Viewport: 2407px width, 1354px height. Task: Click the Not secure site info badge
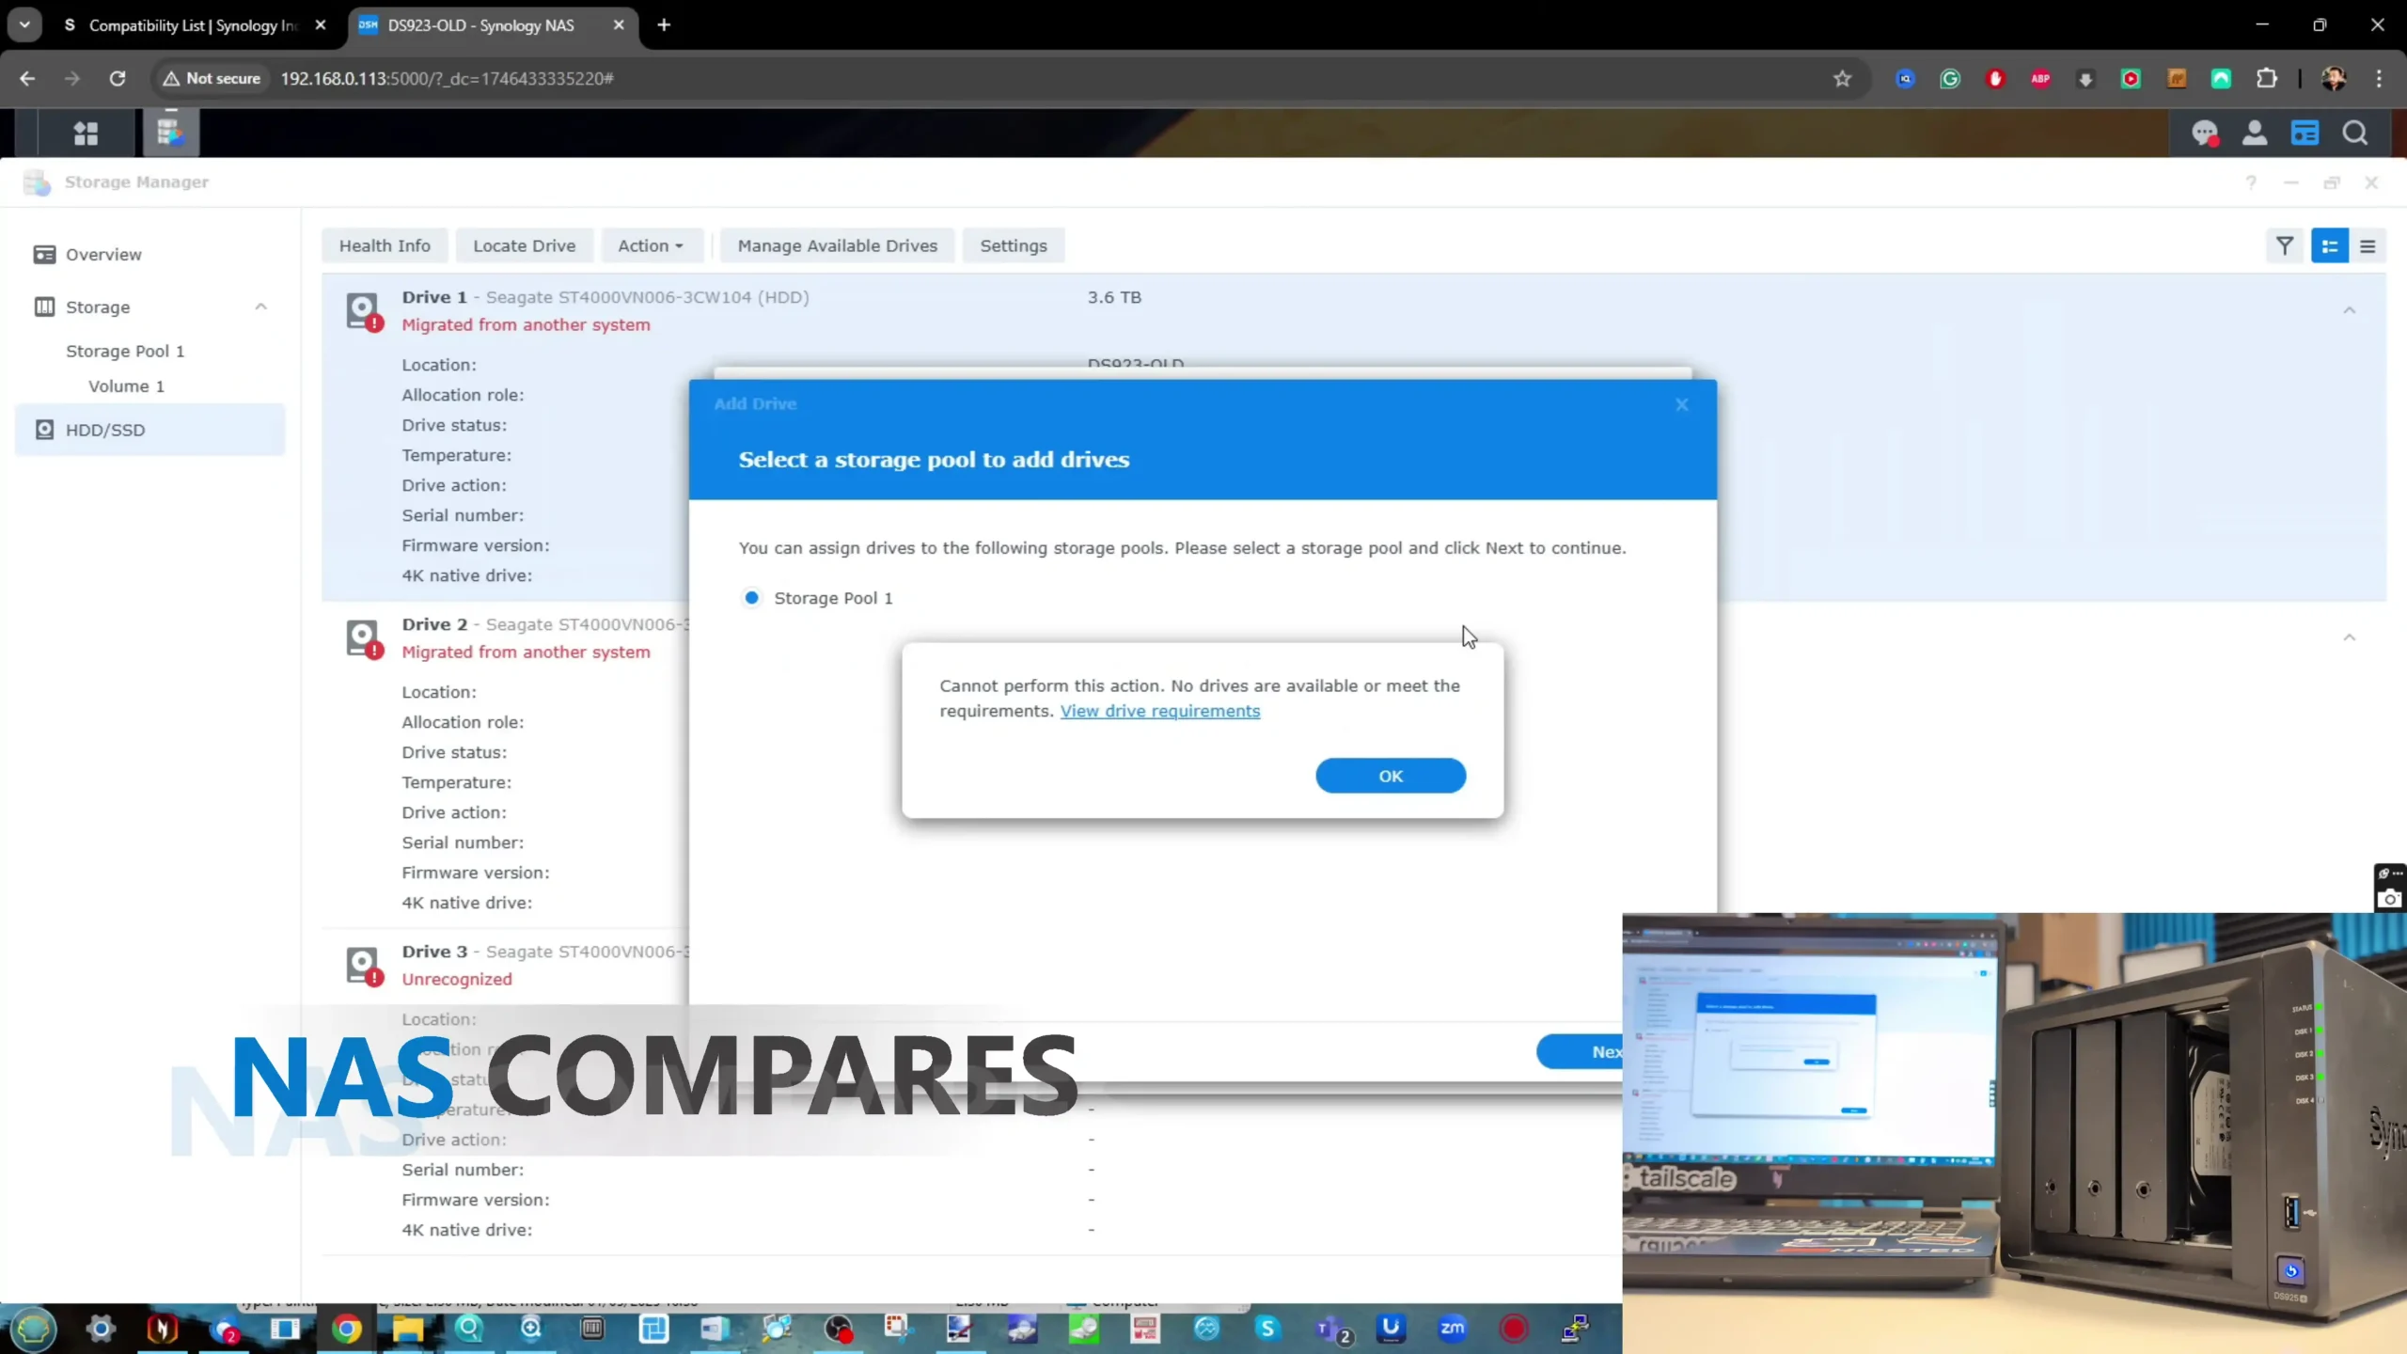[212, 79]
